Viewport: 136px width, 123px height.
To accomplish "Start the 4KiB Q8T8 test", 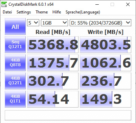I will pyautogui.click(x=15, y=63).
